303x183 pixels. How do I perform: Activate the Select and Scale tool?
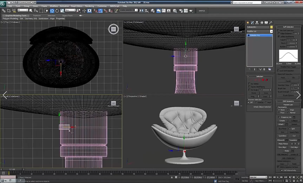point(62,11)
